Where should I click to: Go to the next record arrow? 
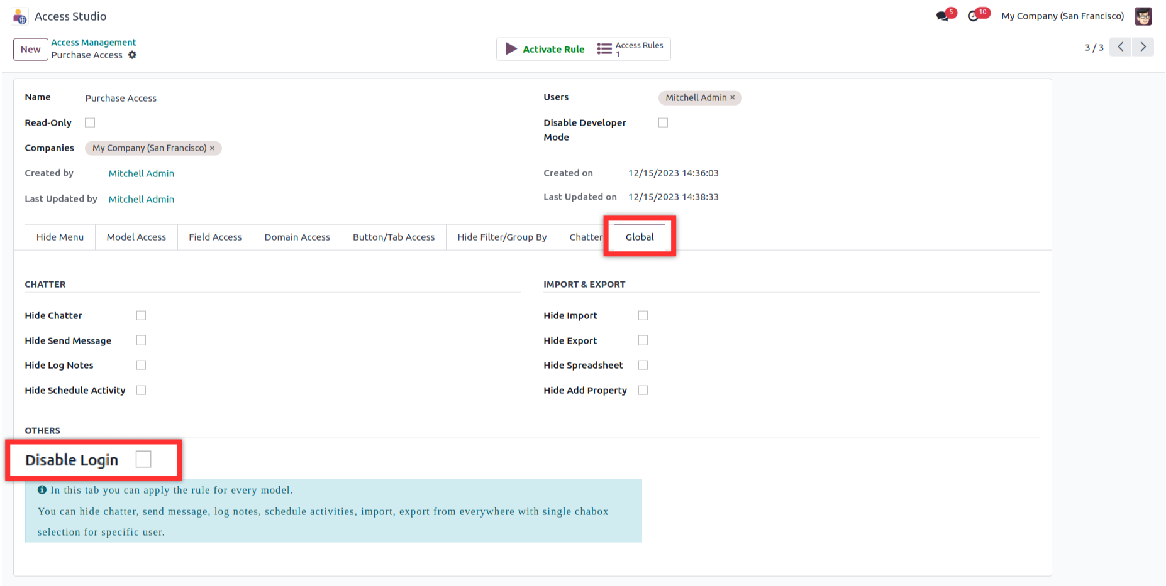pyautogui.click(x=1143, y=47)
